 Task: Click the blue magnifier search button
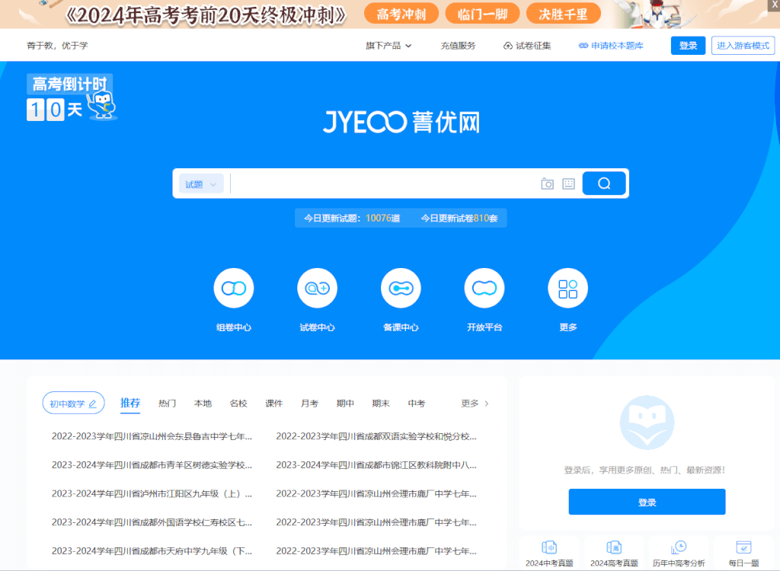(604, 183)
